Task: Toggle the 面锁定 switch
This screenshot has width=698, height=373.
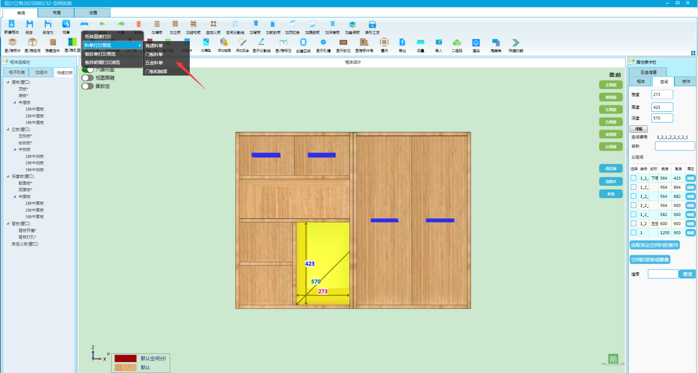Action: 88,86
